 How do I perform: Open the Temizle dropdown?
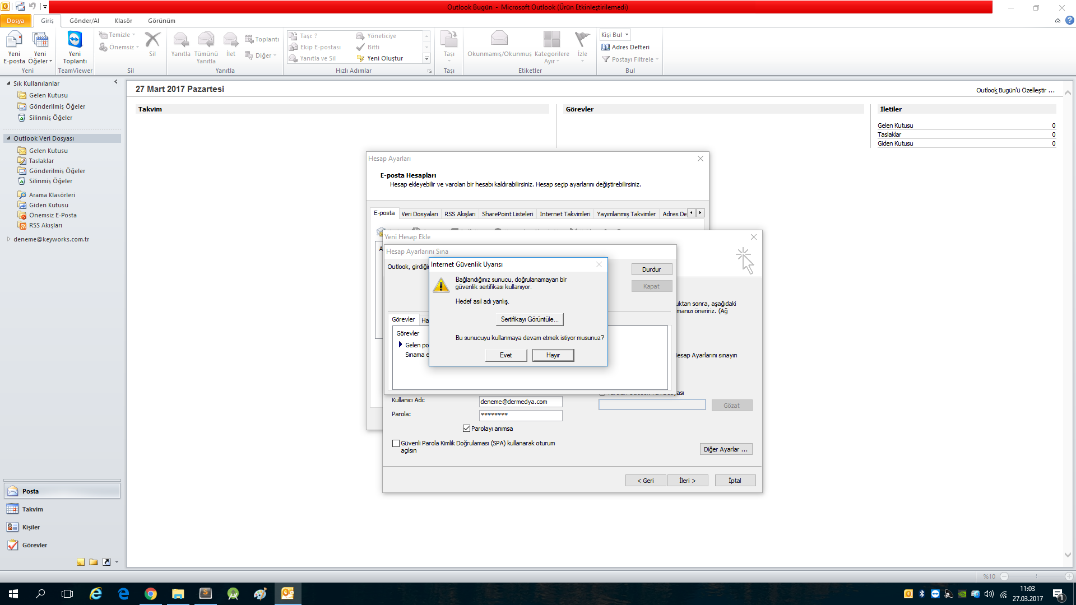(x=117, y=35)
